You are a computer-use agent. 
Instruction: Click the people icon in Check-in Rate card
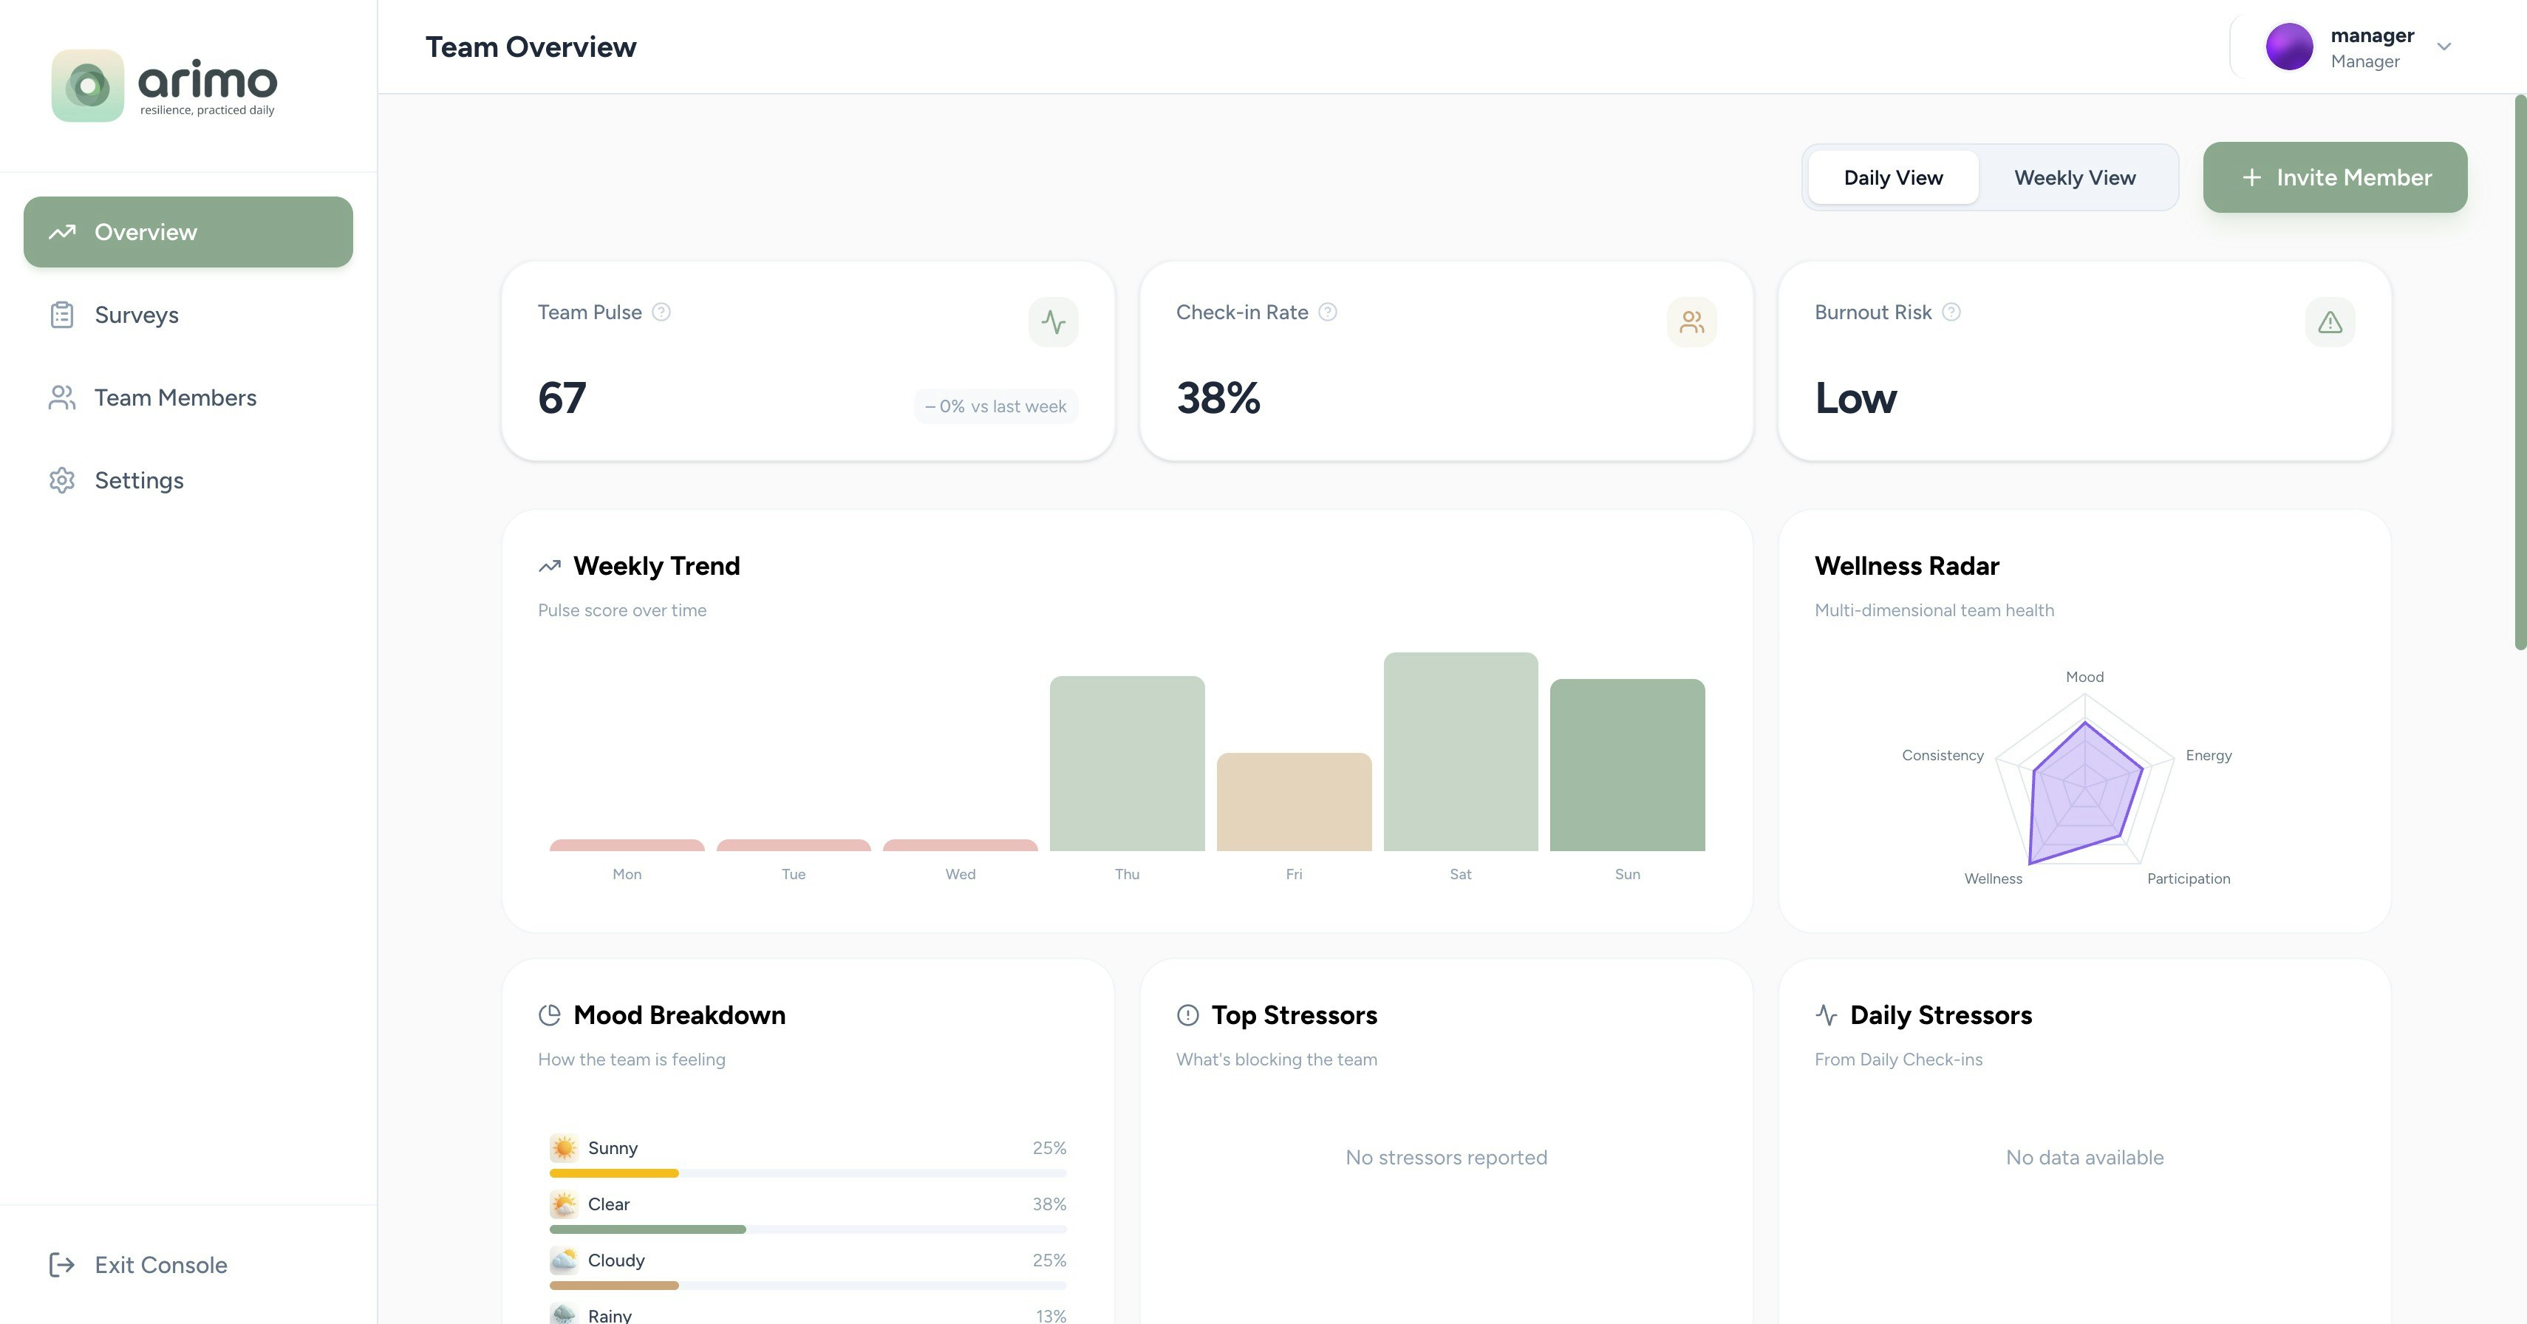coord(1691,321)
